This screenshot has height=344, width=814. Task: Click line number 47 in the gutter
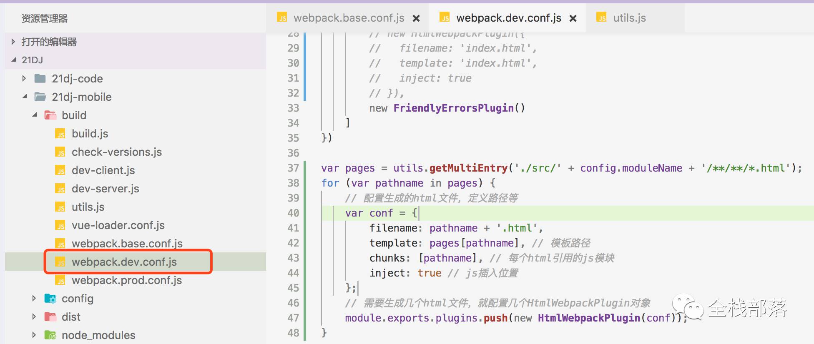(293, 318)
